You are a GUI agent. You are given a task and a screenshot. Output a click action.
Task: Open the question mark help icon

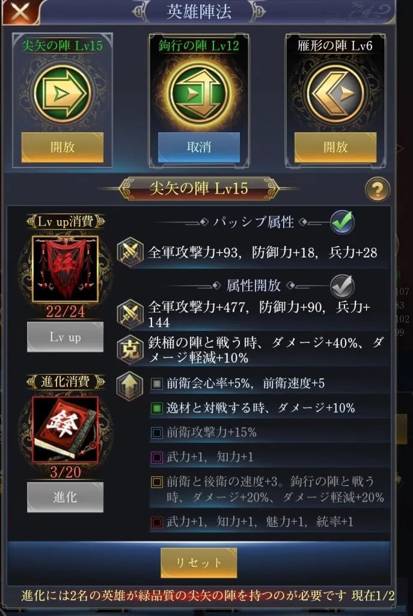click(x=378, y=189)
